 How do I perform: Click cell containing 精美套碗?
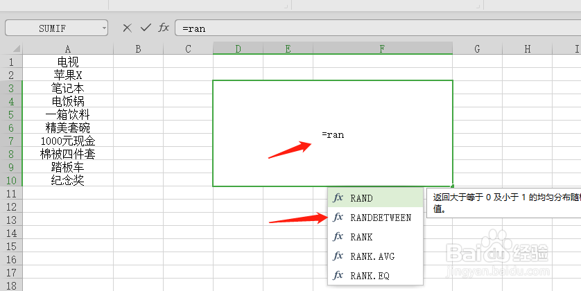[68, 127]
